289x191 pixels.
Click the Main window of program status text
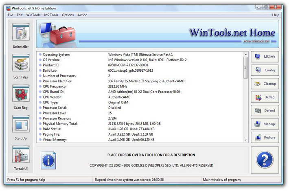coord(222,180)
